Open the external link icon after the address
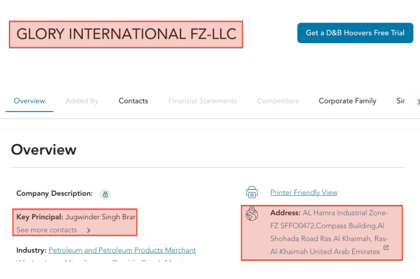Screen dimensions: 420x279 coord(386,247)
